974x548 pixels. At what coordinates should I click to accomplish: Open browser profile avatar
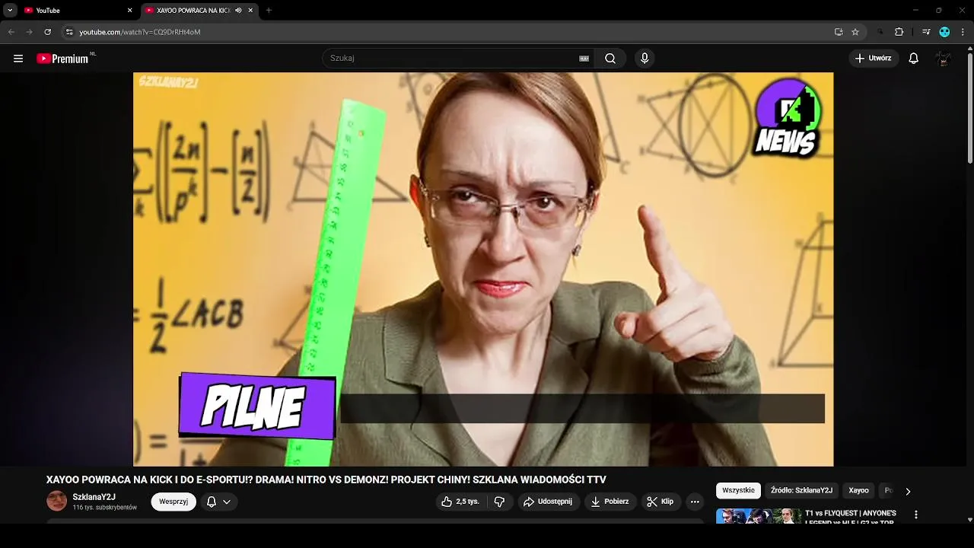coord(944,32)
